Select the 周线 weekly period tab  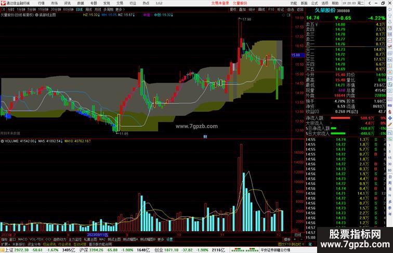coord(88,9)
